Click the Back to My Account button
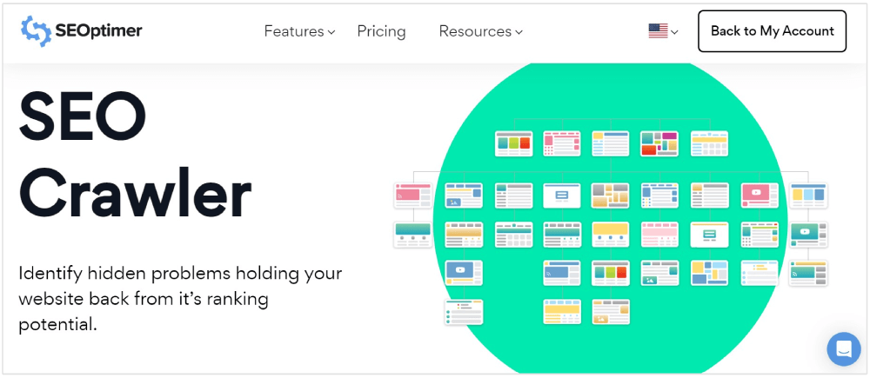 click(772, 31)
